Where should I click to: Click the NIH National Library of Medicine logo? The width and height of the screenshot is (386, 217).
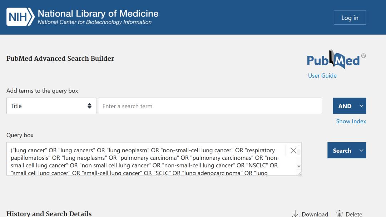(x=82, y=17)
